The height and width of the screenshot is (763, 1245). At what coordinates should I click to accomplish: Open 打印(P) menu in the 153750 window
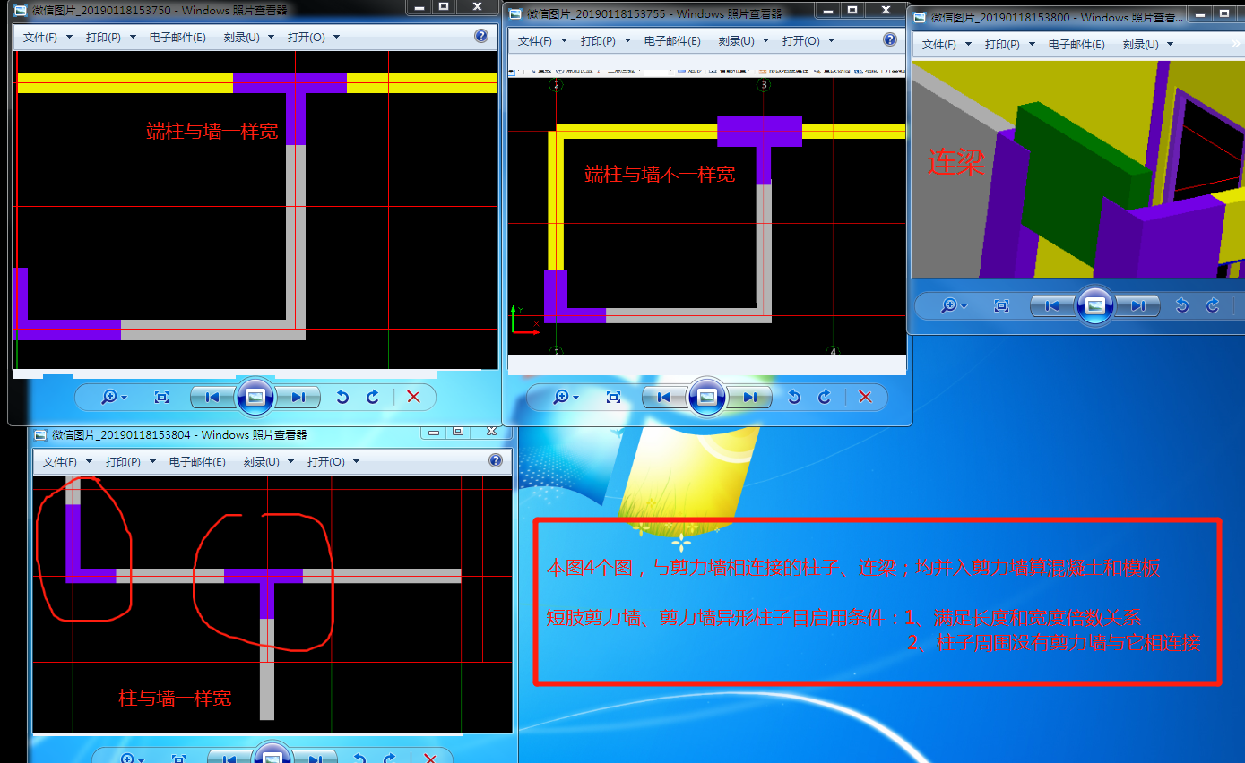click(110, 38)
